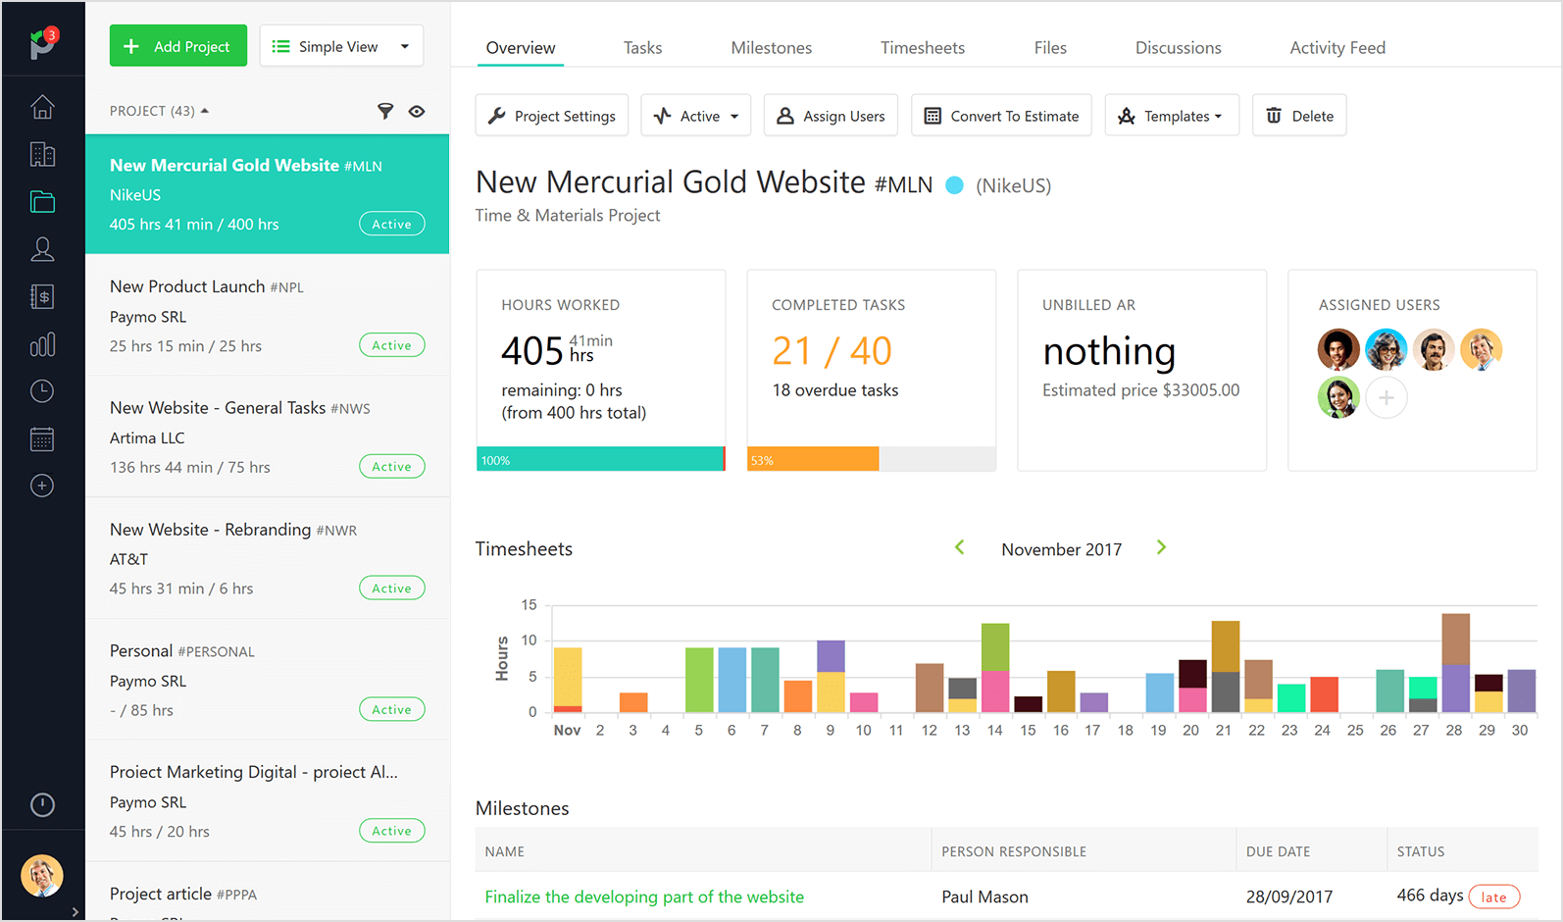Click the late status badge

1493,896
